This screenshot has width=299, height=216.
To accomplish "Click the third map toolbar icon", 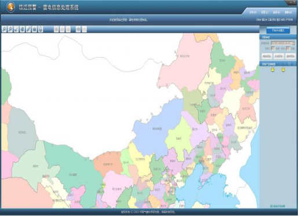I will (16, 29).
